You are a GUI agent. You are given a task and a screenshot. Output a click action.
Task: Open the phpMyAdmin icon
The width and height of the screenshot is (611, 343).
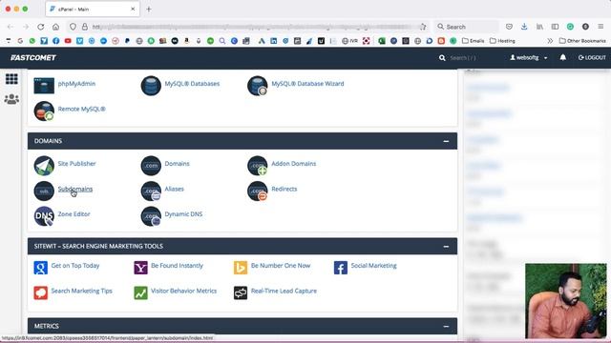pyautogui.click(x=44, y=86)
